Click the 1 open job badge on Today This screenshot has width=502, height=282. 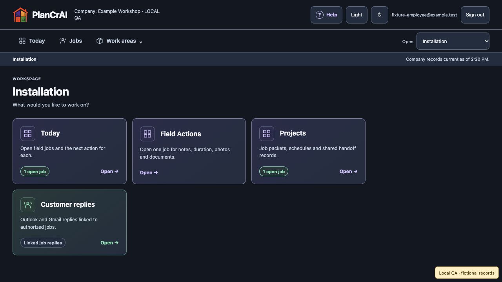coord(35,172)
